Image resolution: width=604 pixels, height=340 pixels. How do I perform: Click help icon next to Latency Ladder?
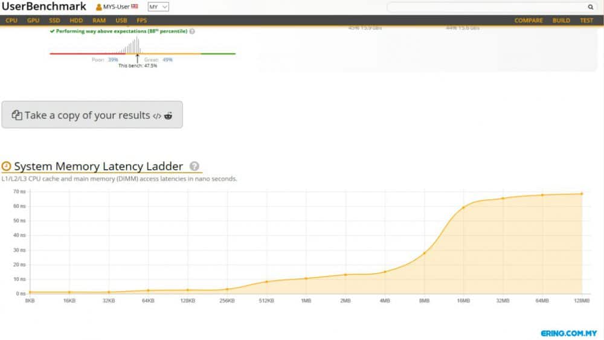pos(194,166)
